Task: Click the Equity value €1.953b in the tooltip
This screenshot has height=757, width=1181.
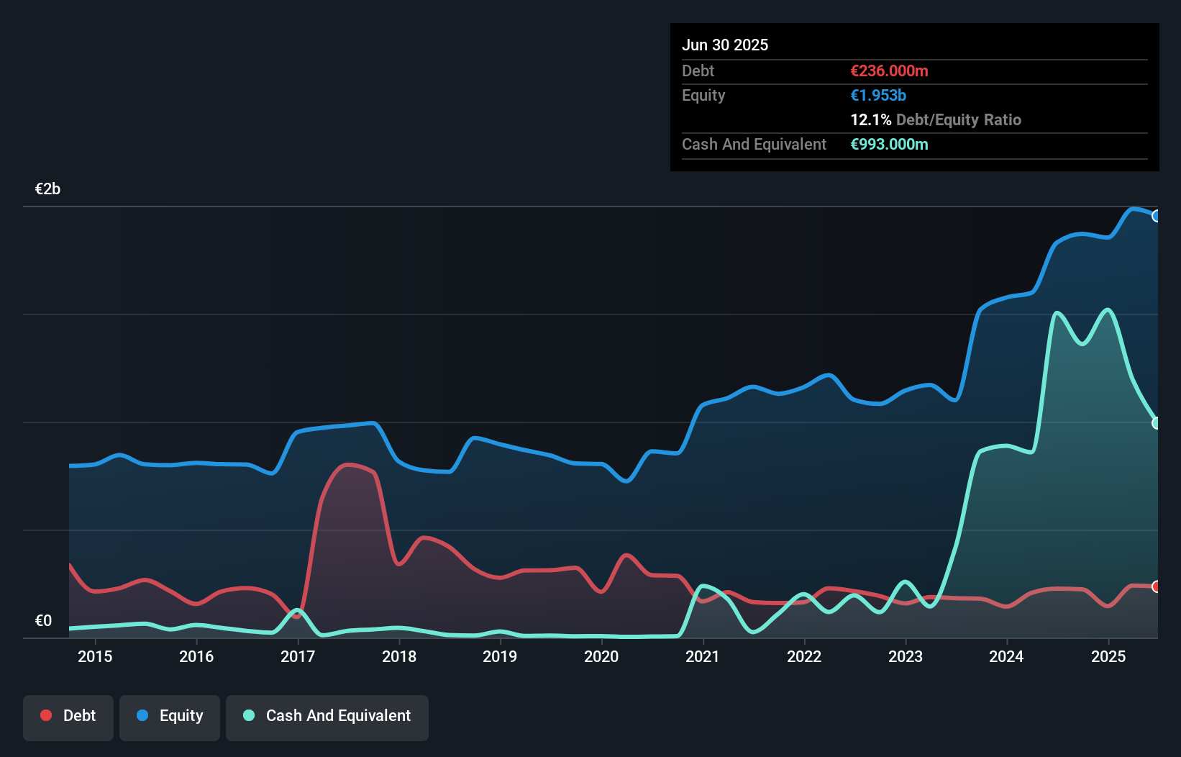Action: click(877, 95)
